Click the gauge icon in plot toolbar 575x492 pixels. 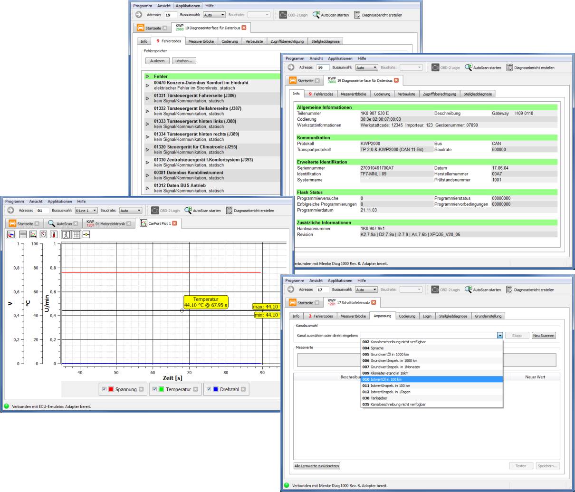pos(43,234)
